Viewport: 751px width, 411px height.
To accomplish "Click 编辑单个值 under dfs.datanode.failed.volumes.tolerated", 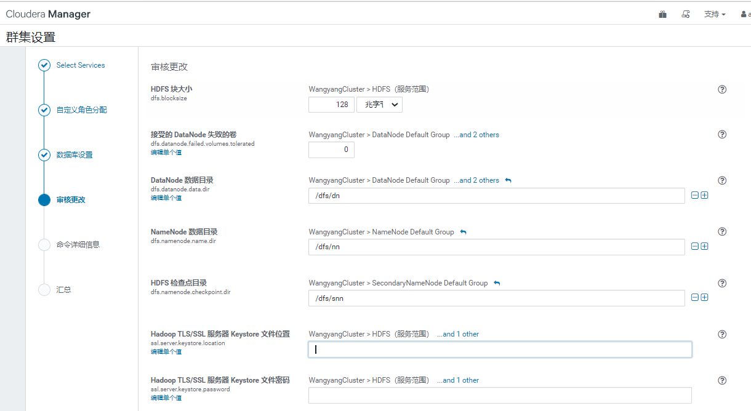I will pos(166,152).
